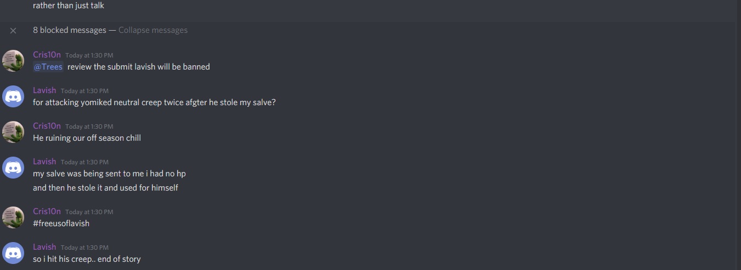741x270 pixels.
Task: Select the '#freeusoflavish' message text
Action: coord(61,223)
